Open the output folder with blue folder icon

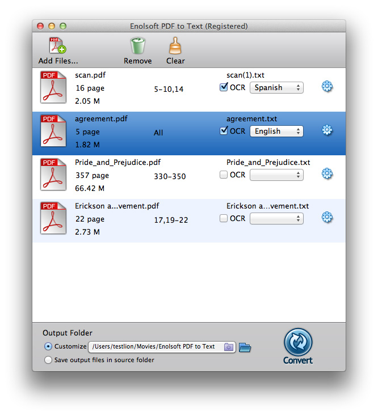coord(245,347)
